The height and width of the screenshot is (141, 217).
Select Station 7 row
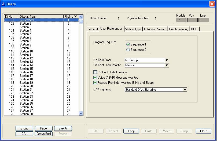point(41,41)
